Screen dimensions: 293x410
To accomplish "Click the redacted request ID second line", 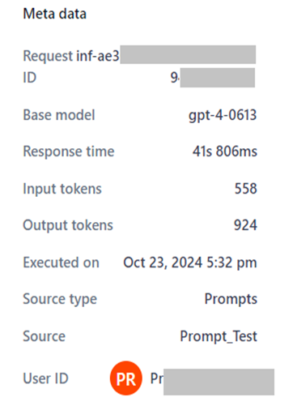I will click(x=213, y=78).
